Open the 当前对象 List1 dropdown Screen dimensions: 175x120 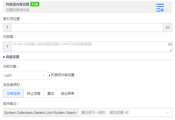25,75
